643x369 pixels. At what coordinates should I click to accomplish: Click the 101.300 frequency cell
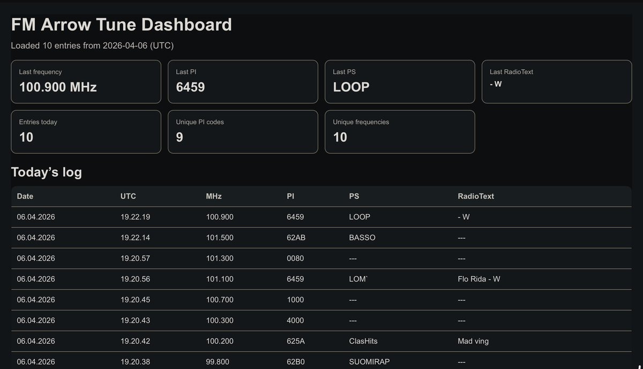pyautogui.click(x=220, y=258)
